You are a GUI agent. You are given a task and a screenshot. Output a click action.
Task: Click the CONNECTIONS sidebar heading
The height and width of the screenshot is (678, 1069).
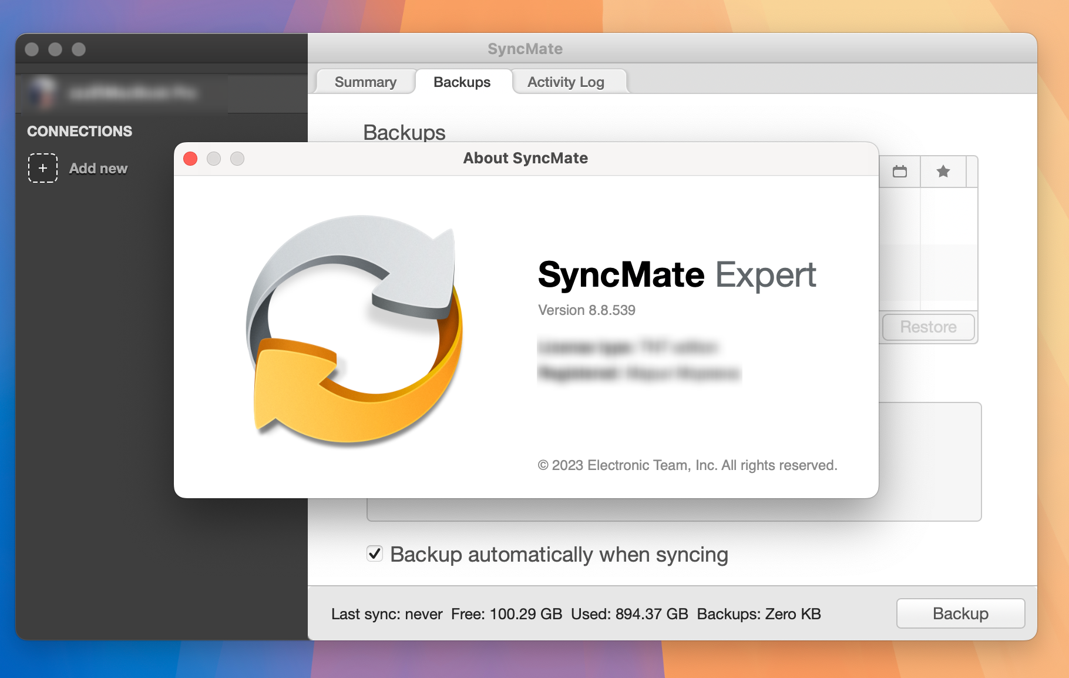[80, 131]
